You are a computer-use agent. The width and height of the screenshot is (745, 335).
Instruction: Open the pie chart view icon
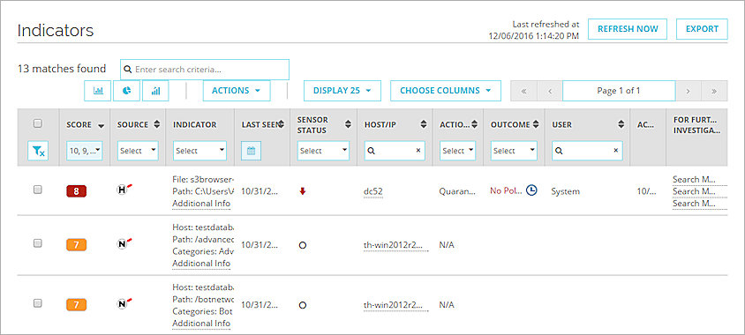pyautogui.click(x=126, y=91)
